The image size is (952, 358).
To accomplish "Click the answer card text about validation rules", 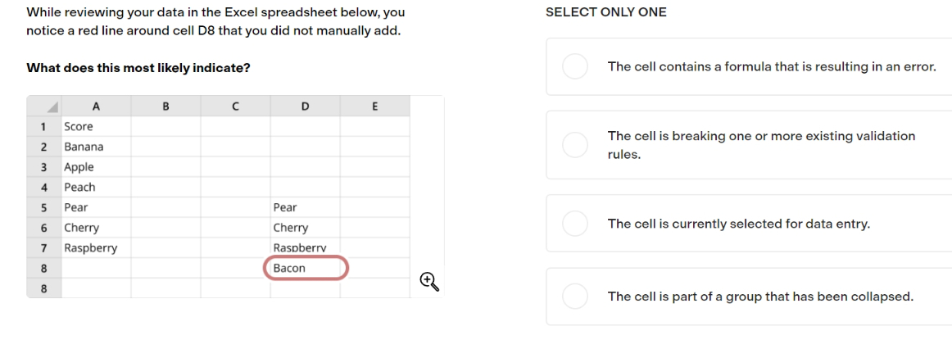I will tap(761, 145).
